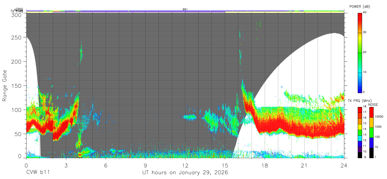The height and width of the screenshot is (179, 387).
Task: Click the black NOISE swatch above 1
Action: pyautogui.click(x=371, y=152)
